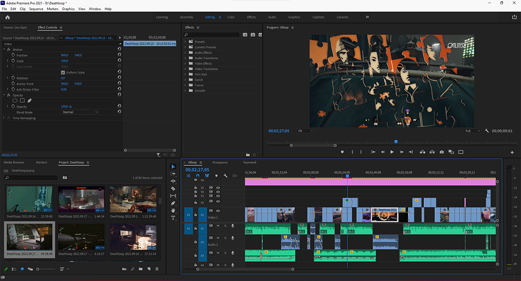The width and height of the screenshot is (521, 281).
Task: Open the Sequence menu
Action: pos(36,9)
